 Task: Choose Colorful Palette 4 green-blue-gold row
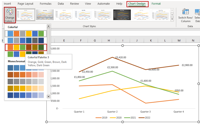[x=26, y=54]
